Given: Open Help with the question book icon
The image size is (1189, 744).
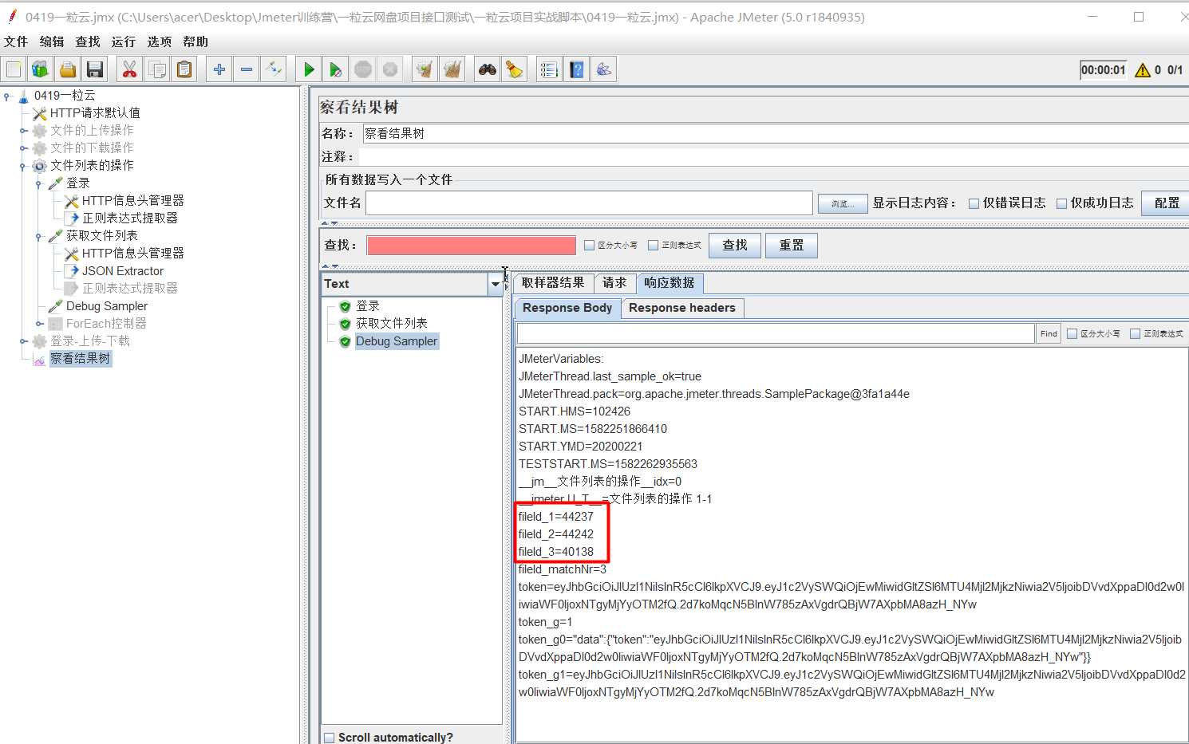Looking at the screenshot, I should click(x=576, y=69).
